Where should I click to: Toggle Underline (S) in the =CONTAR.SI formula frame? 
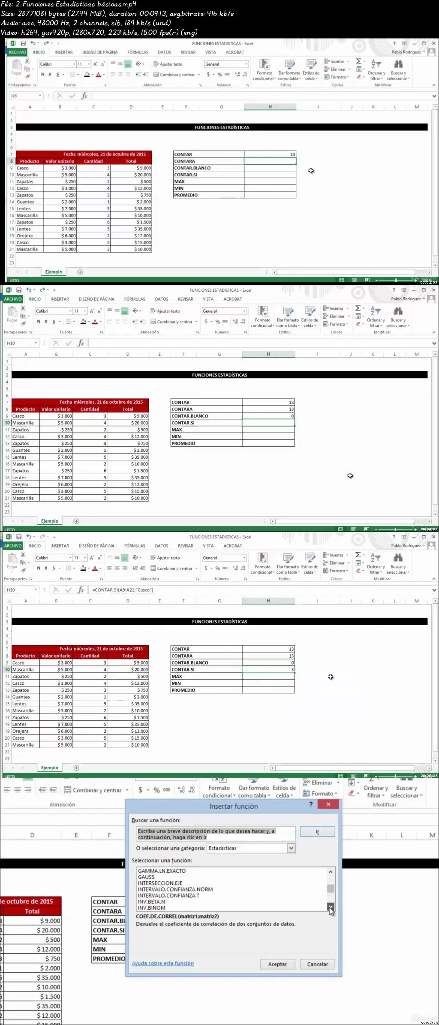click(54, 568)
